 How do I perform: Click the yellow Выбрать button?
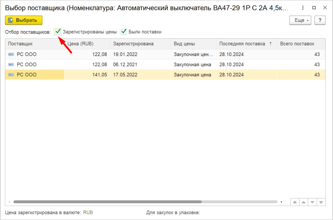[x=24, y=20]
